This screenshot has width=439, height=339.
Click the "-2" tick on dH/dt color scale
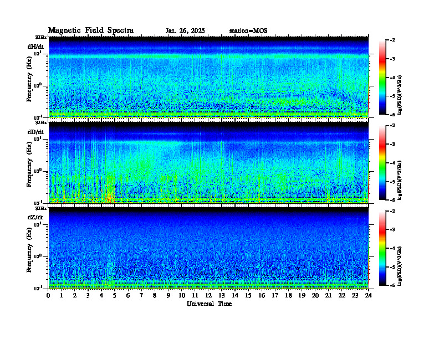tap(392, 40)
